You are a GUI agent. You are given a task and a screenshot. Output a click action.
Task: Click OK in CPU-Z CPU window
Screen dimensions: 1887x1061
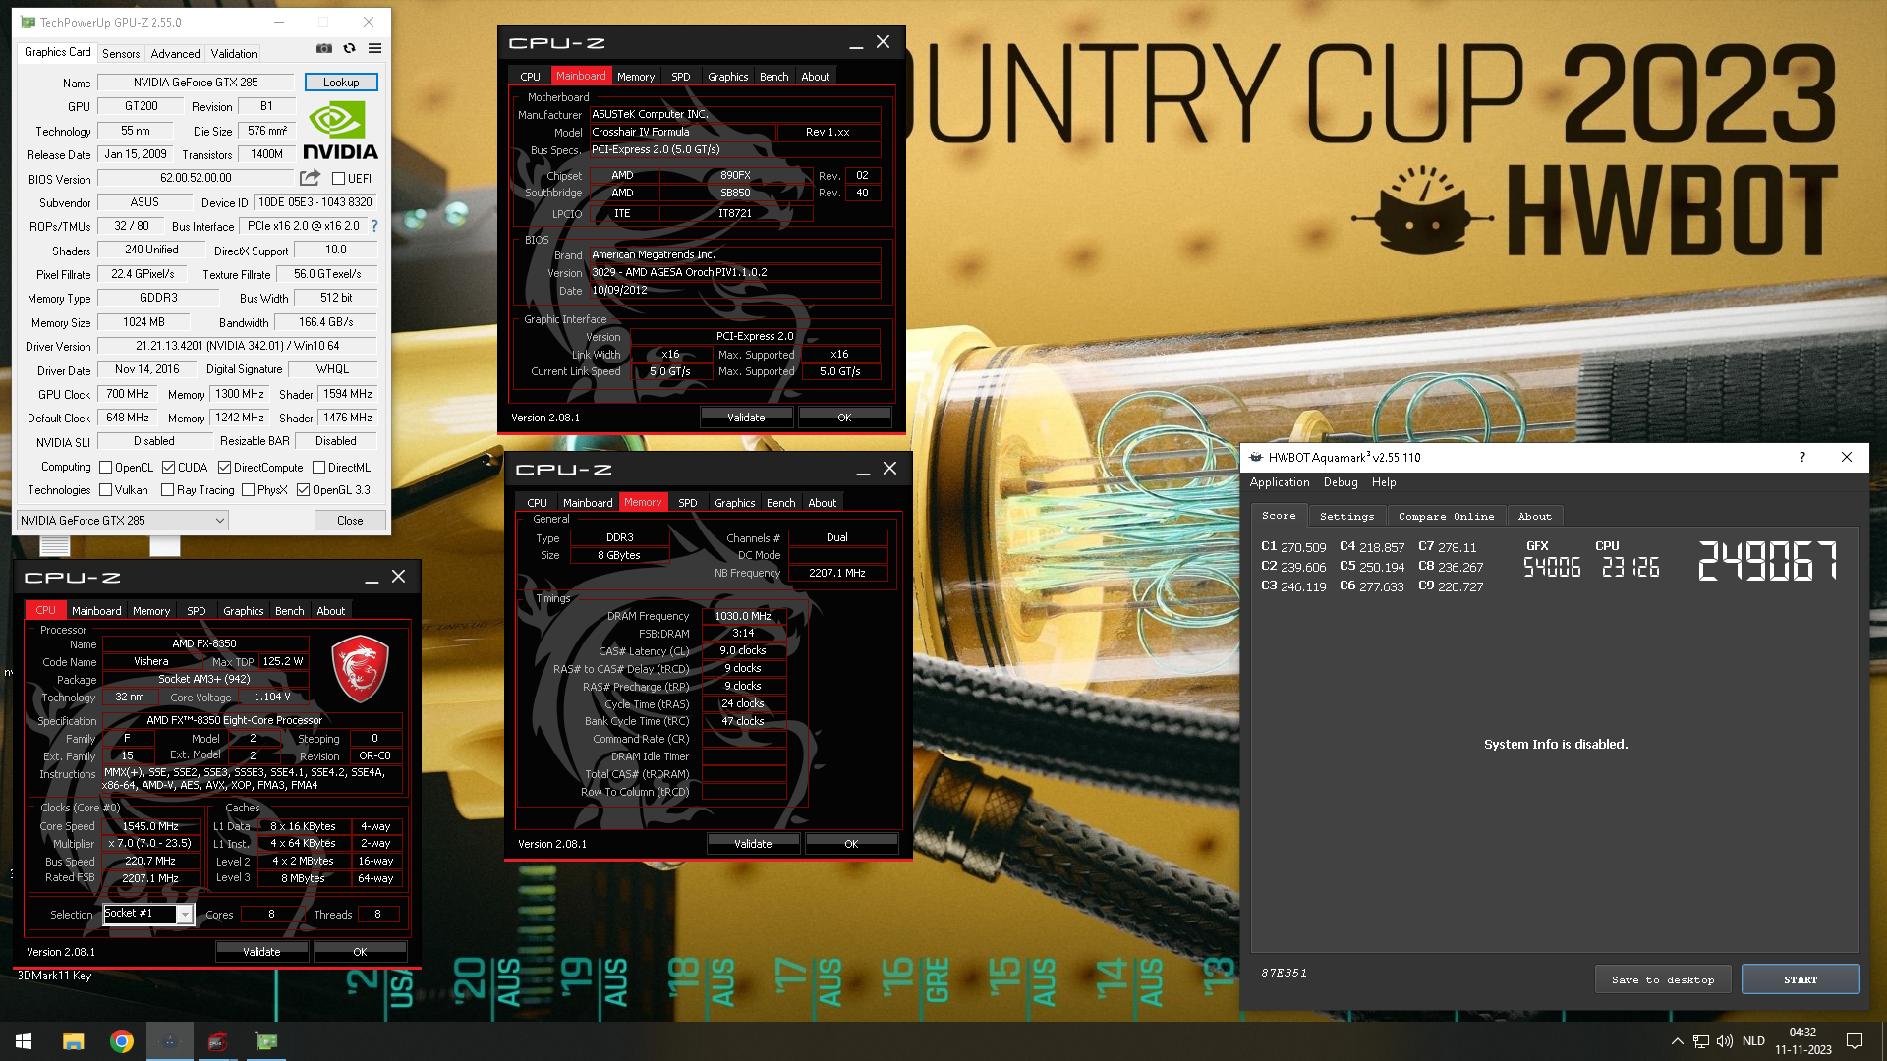click(360, 952)
